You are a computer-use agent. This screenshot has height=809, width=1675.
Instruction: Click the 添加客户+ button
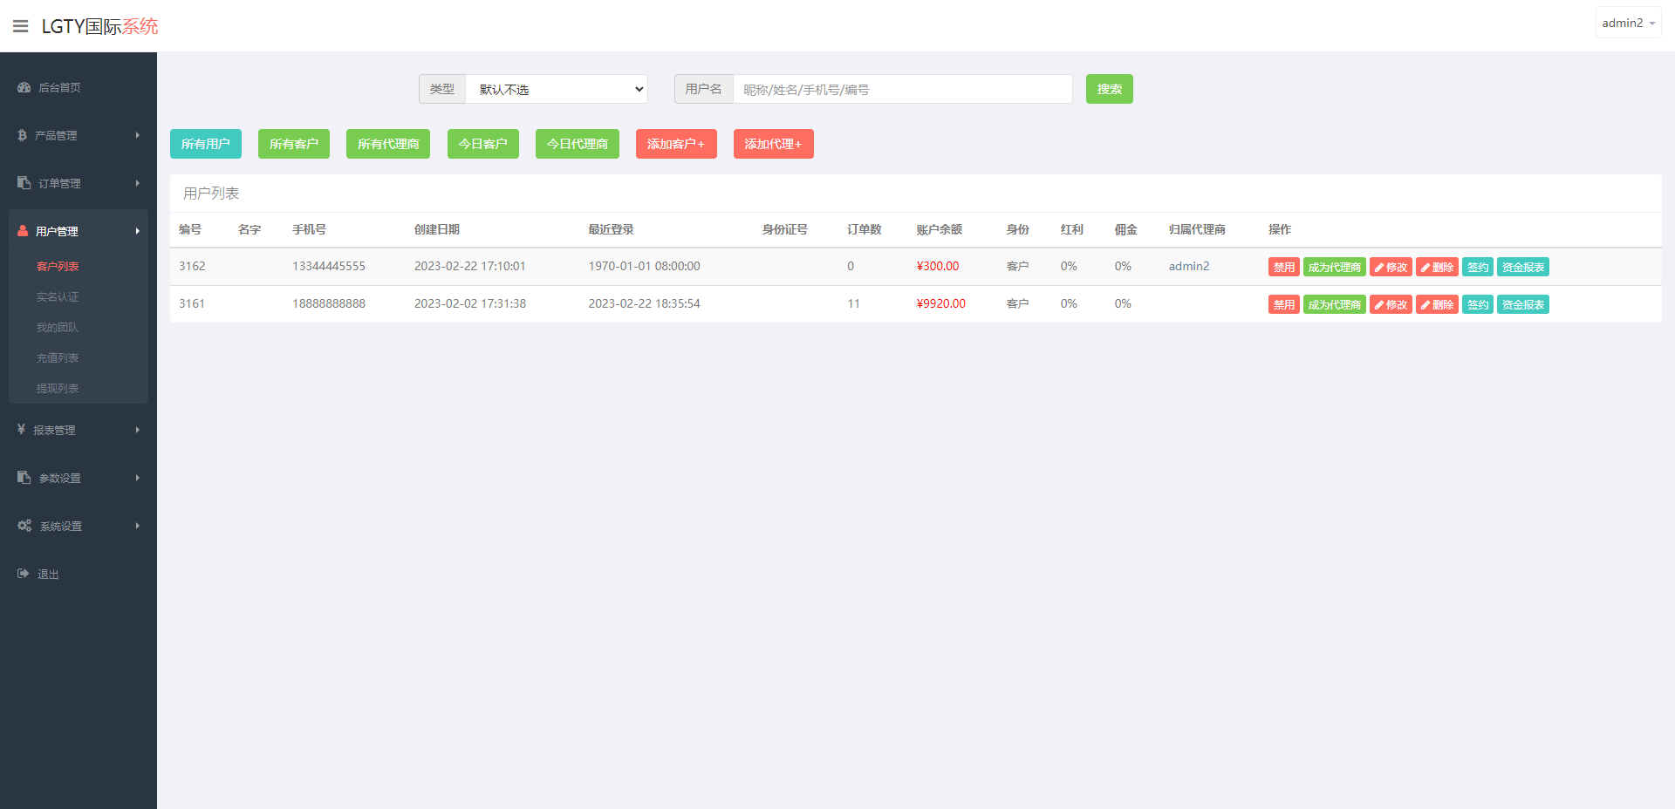[x=675, y=144]
